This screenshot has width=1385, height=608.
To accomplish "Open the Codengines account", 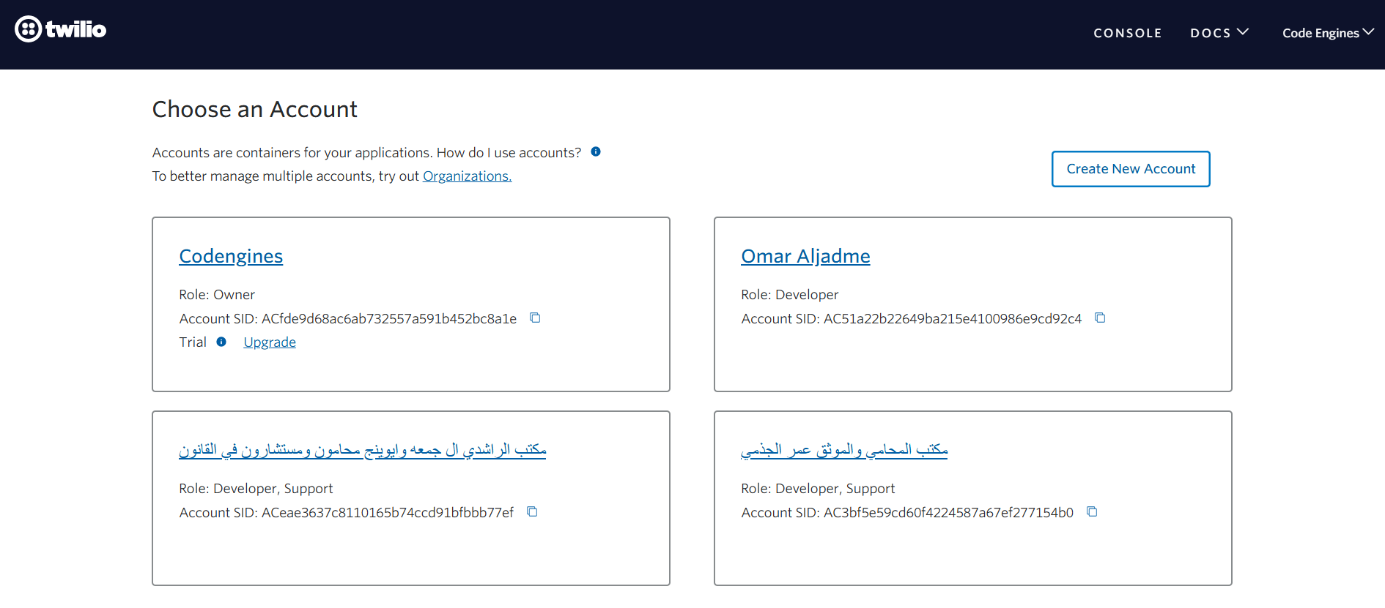I will click(231, 256).
